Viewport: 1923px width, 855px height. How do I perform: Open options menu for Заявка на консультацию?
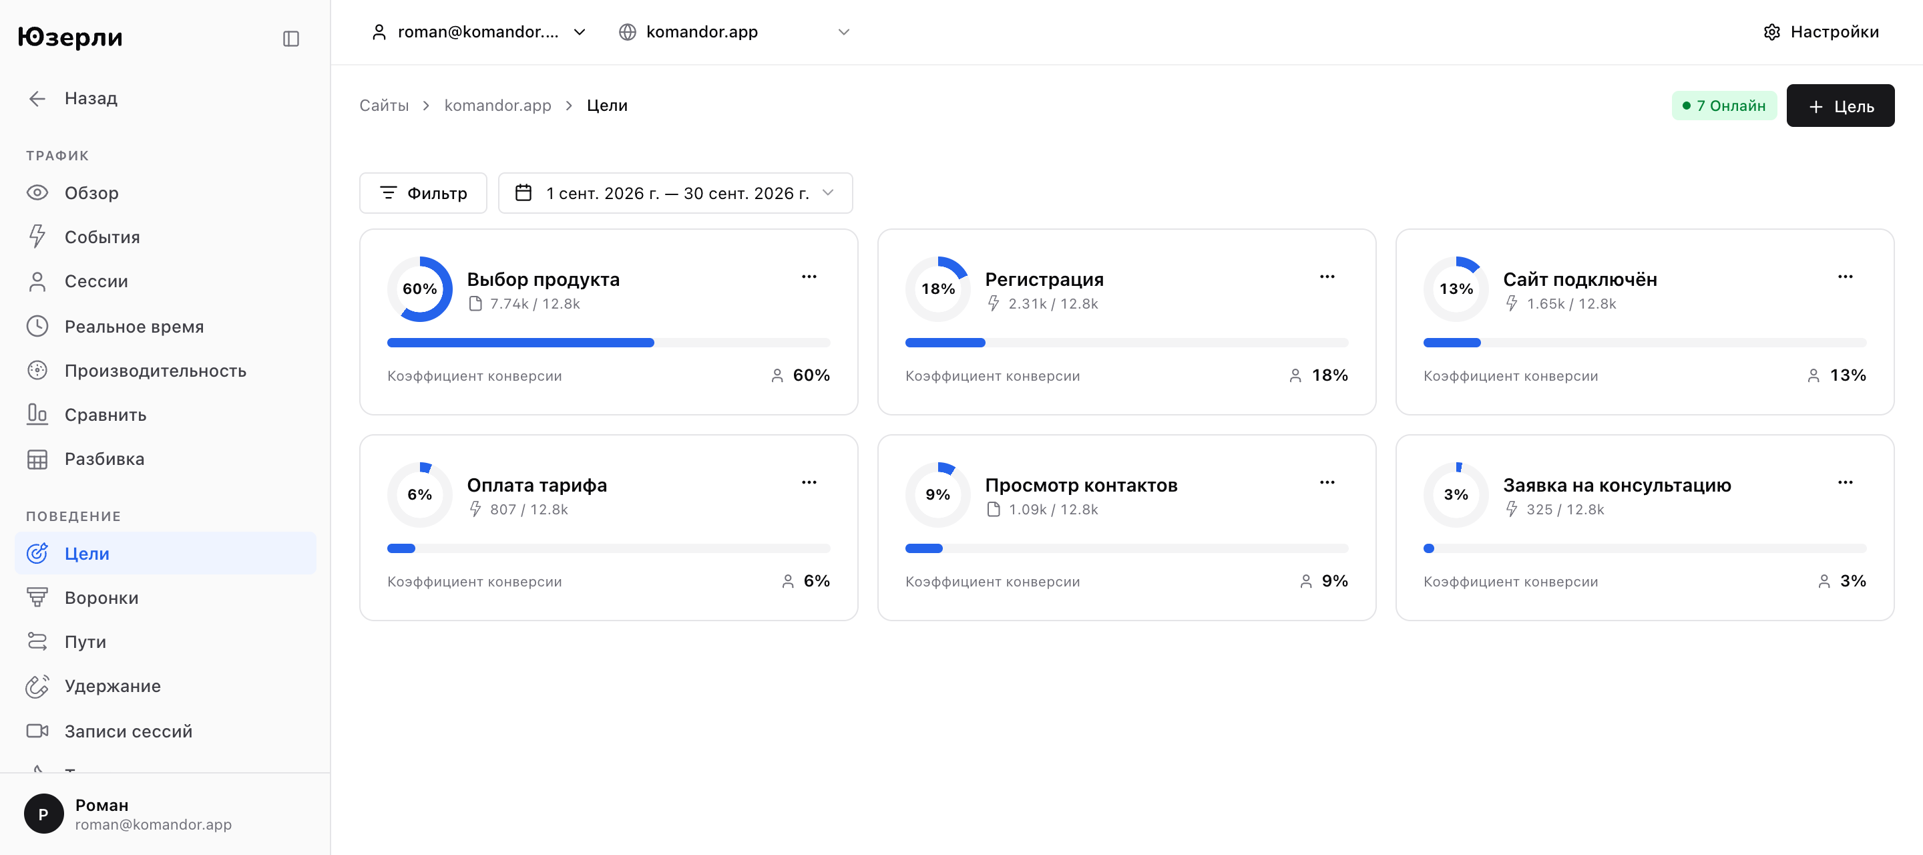[1846, 482]
